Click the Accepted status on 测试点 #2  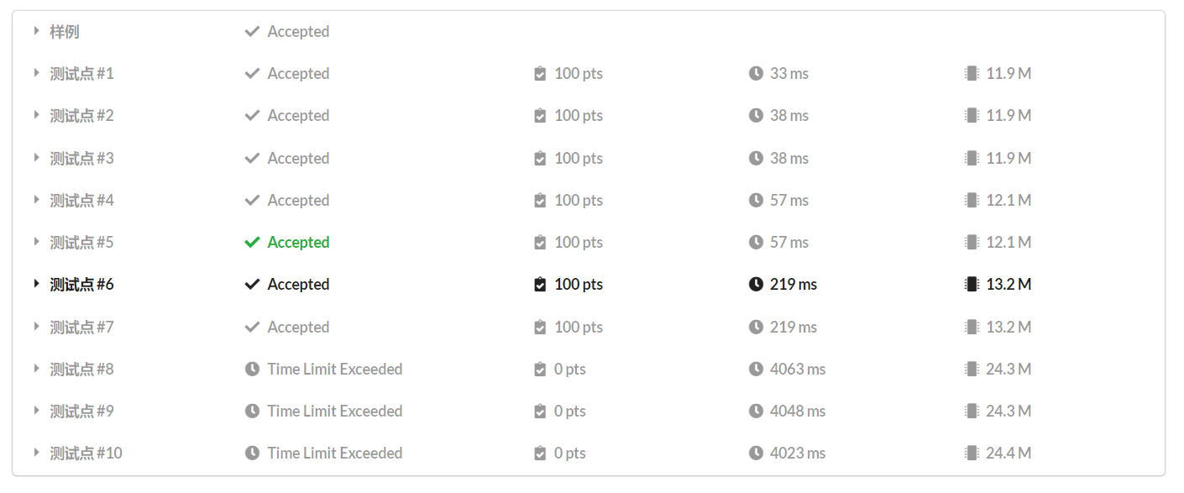pos(298,116)
